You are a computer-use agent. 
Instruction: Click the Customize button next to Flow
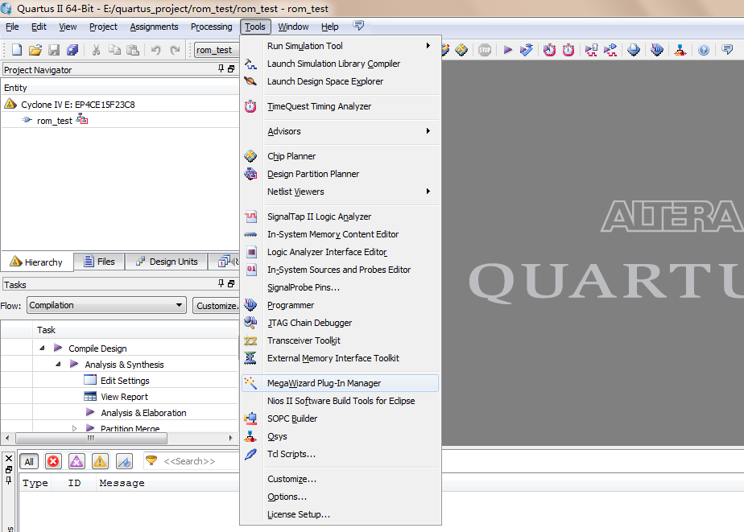point(217,306)
